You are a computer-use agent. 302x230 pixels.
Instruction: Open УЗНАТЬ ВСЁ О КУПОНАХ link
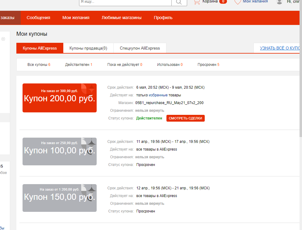pyautogui.click(x=279, y=48)
